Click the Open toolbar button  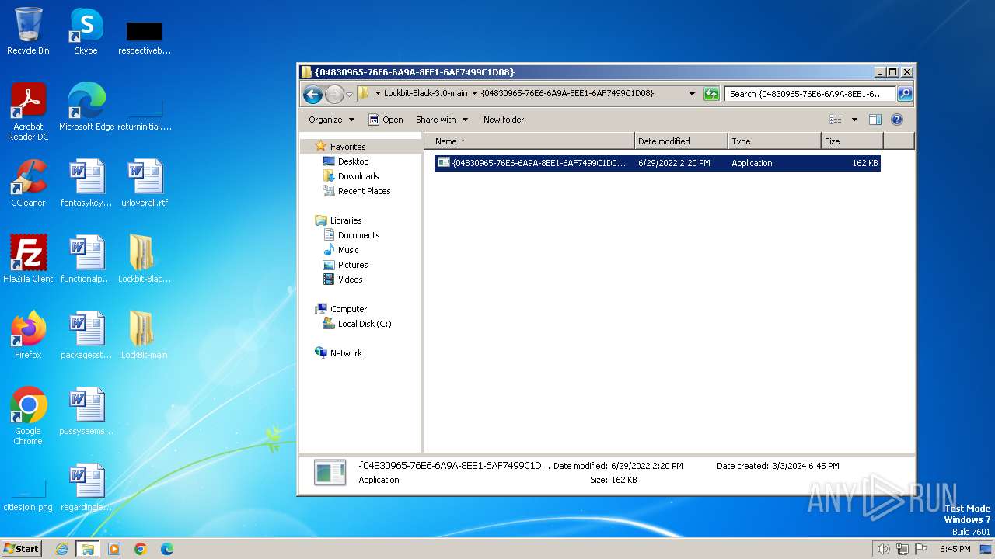pos(386,120)
